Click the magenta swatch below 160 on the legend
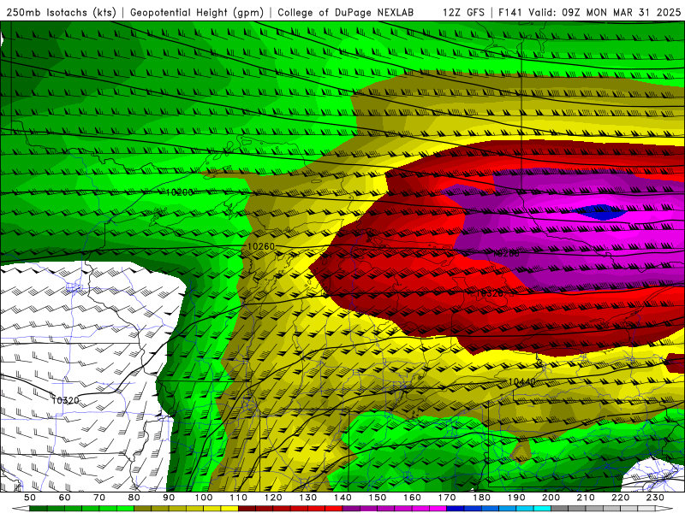Viewport: 685px width, 513px height. point(420,509)
